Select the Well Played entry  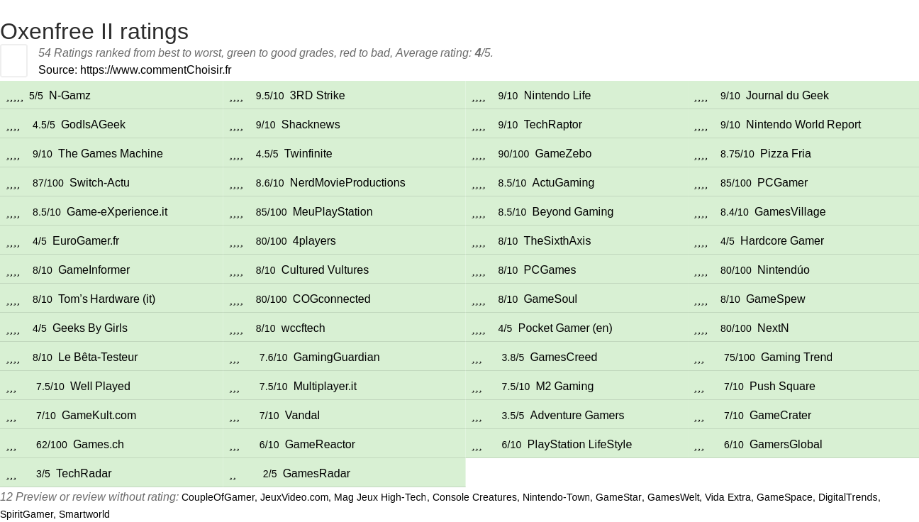pos(100,386)
